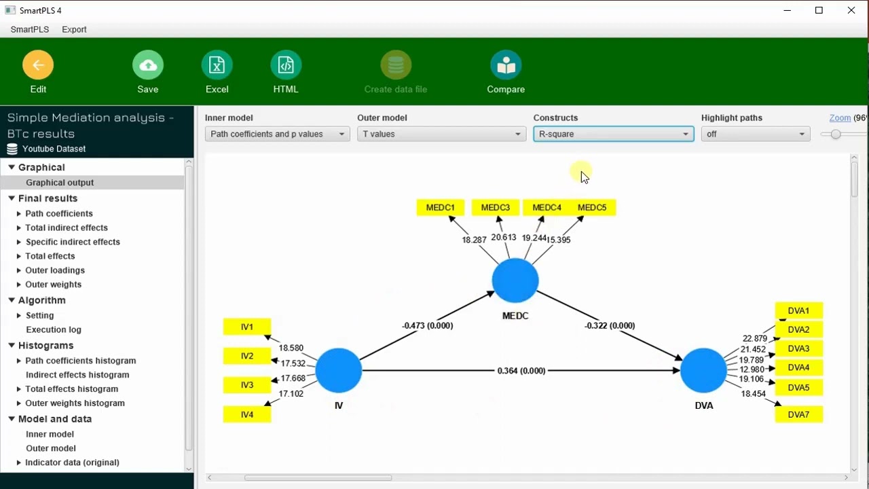
Task: Click the -0.473 (0.000) path label
Action: pyautogui.click(x=428, y=325)
